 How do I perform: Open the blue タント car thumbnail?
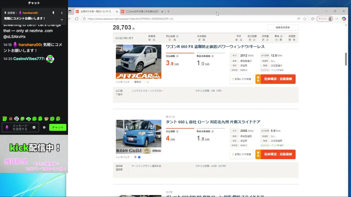click(138, 137)
